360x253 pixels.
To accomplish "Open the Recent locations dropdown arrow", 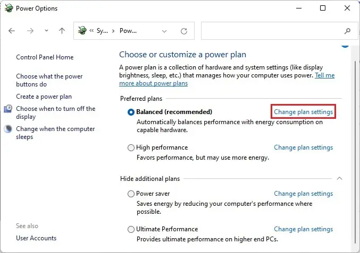I will point(46,31).
